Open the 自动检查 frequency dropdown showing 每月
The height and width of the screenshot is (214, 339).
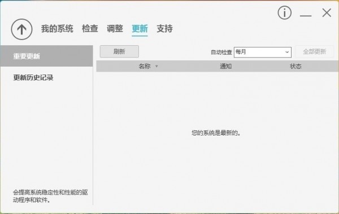coord(263,52)
